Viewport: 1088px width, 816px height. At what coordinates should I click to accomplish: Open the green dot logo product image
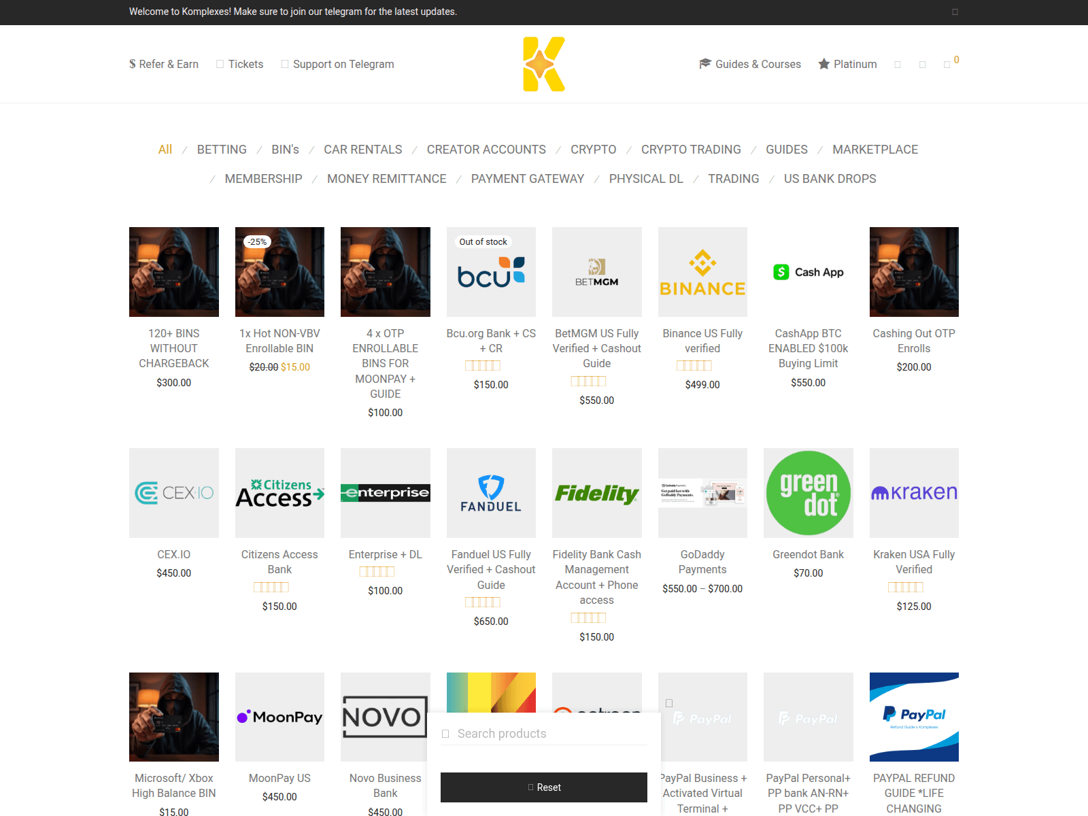[x=809, y=493]
